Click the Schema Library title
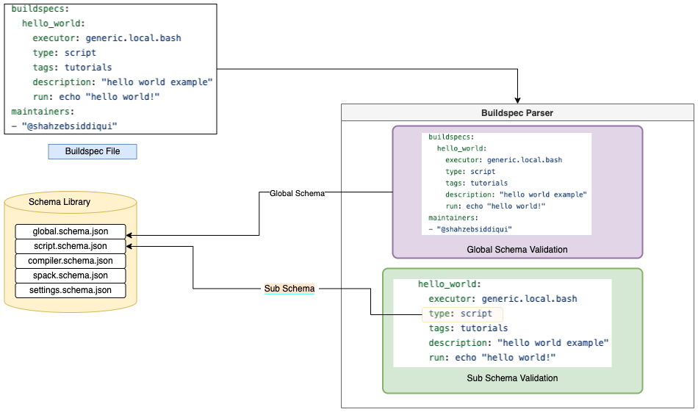Viewport: 698px width, 412px height. tap(60, 202)
